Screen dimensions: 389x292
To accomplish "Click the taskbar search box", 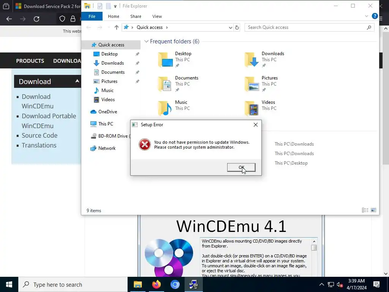I will (x=73, y=284).
